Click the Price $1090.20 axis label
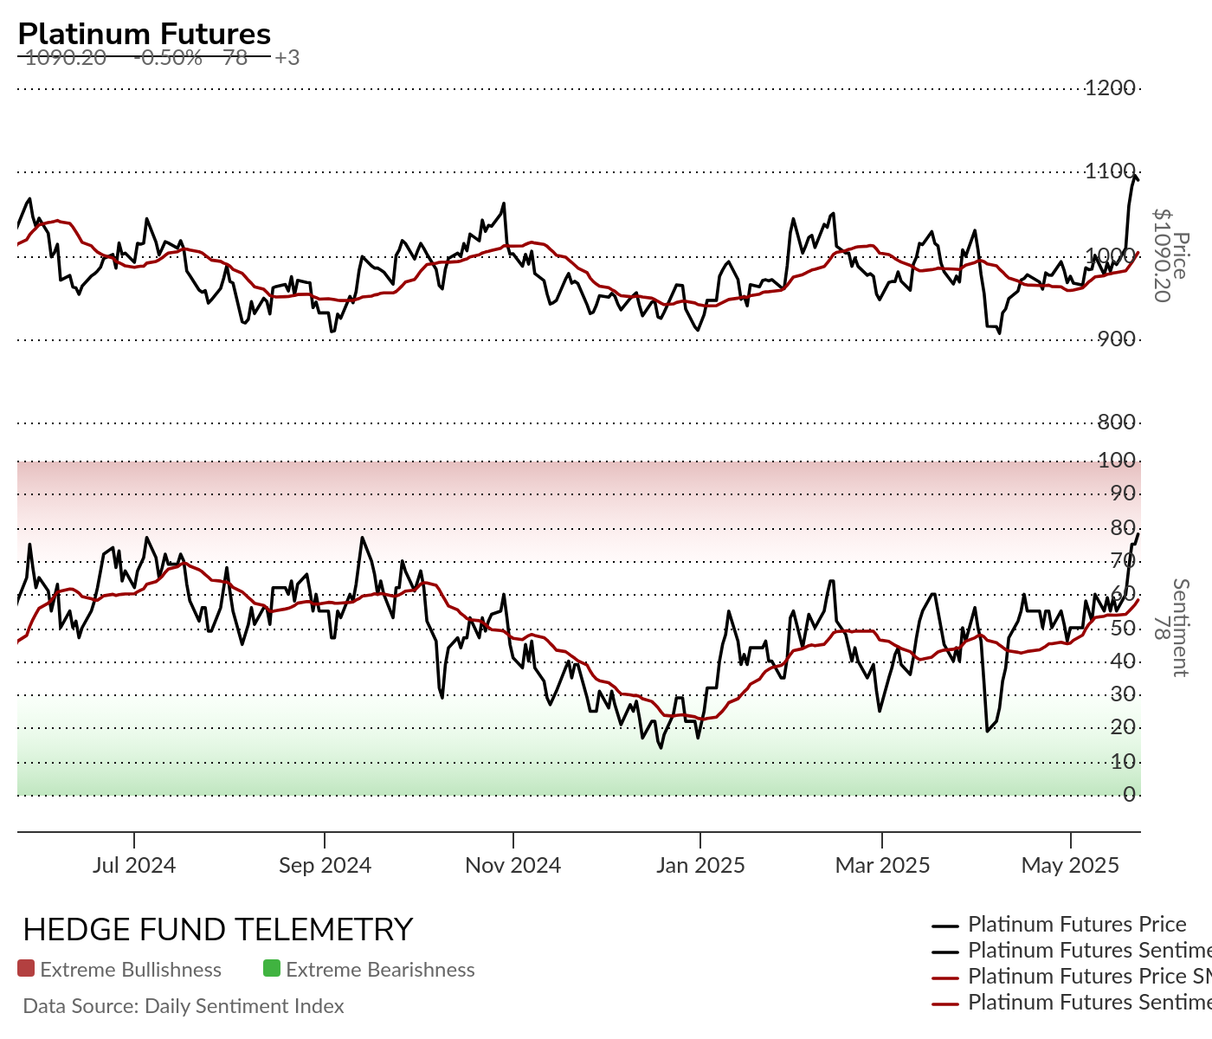 click(x=1171, y=256)
